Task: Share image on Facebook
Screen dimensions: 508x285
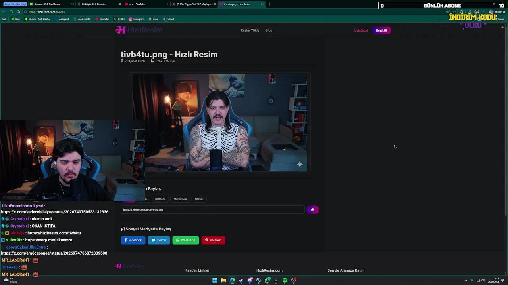Action: click(133, 240)
